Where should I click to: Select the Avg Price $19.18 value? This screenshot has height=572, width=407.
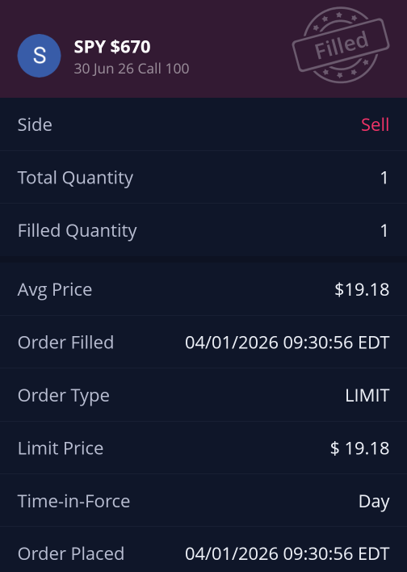(x=362, y=290)
